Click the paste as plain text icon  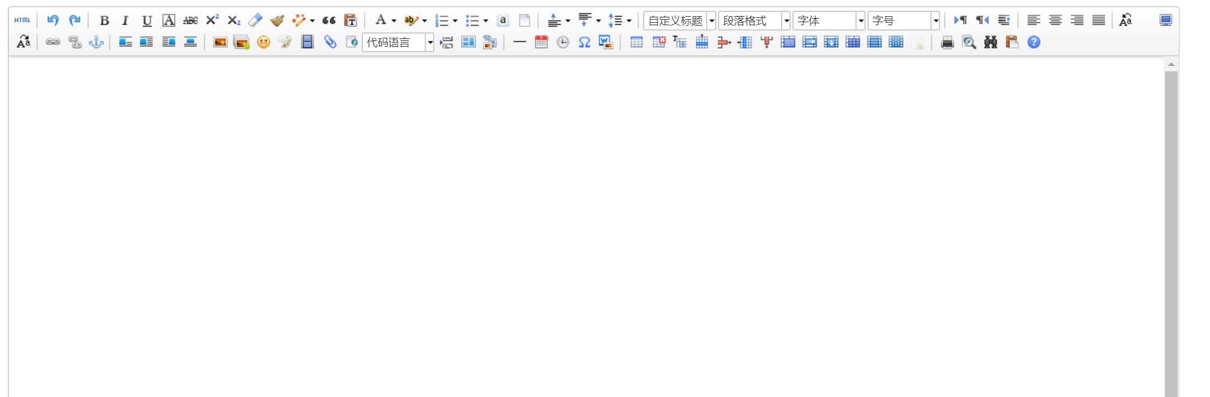coord(350,20)
